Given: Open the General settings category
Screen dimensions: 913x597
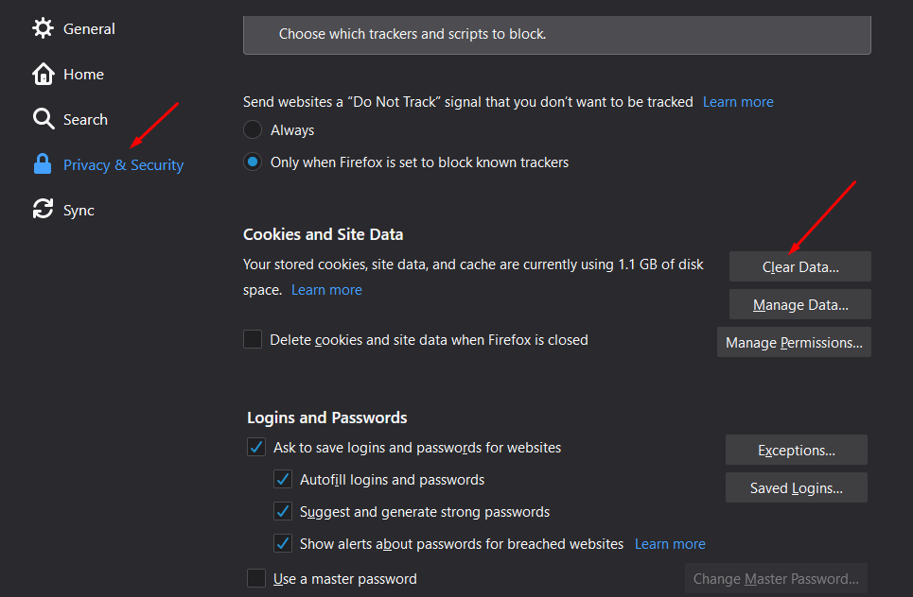Looking at the screenshot, I should 89,28.
